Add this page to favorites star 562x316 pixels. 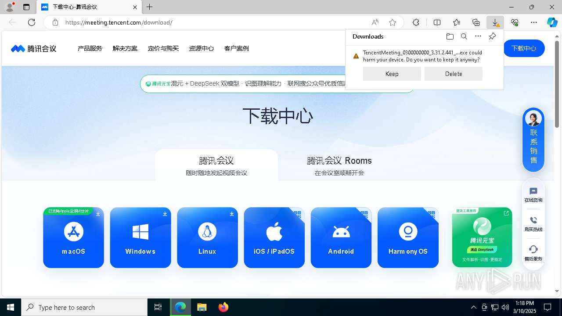pos(393,22)
